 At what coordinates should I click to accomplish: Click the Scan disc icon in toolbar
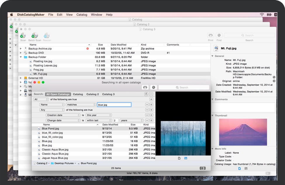23,36
